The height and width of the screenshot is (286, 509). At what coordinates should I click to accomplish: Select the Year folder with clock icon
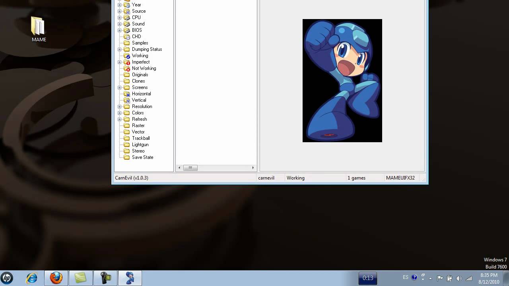(x=132, y=5)
